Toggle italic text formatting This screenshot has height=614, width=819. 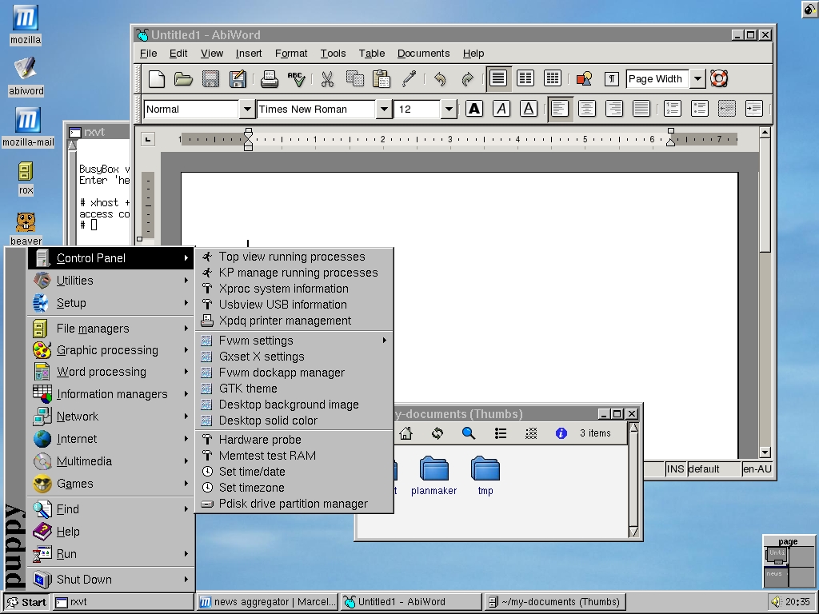click(501, 109)
